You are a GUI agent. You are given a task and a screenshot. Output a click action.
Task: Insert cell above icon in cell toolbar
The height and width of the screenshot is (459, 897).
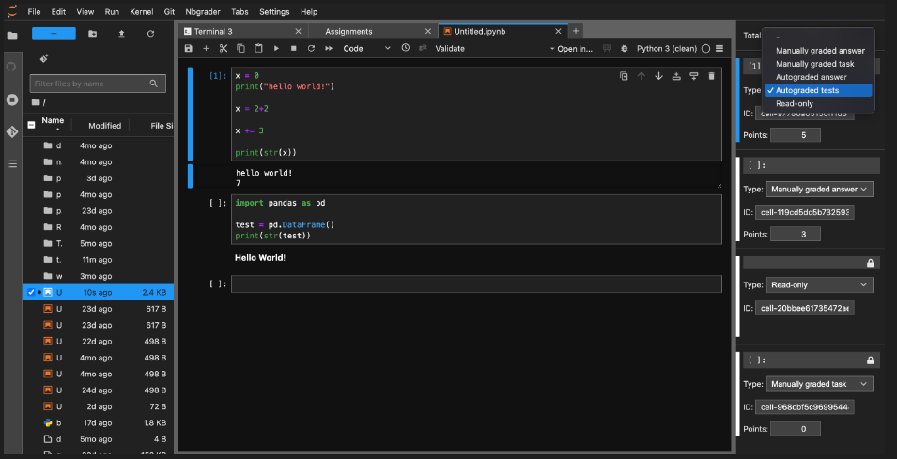pyautogui.click(x=676, y=76)
